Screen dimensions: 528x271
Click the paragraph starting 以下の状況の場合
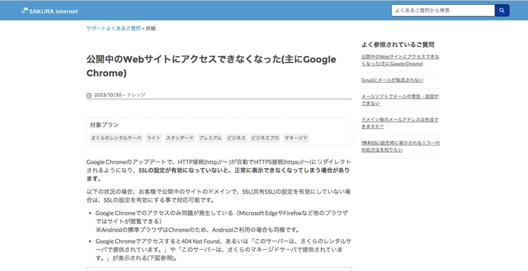click(219, 196)
